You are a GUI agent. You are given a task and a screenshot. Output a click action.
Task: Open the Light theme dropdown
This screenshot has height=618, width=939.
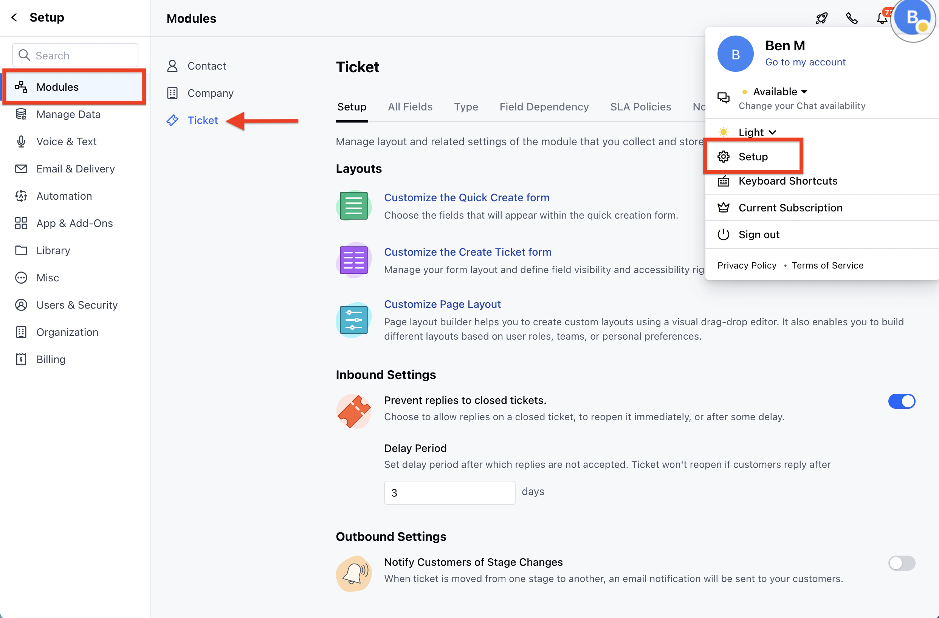tap(757, 132)
